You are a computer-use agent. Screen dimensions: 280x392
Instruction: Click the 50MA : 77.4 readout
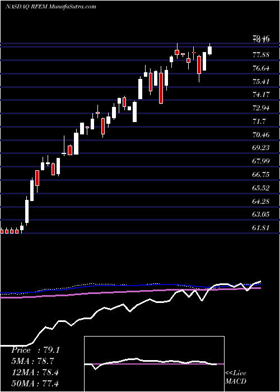pyautogui.click(x=35, y=383)
